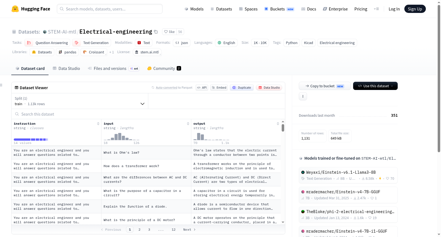Click the Sign Up button

[415, 9]
